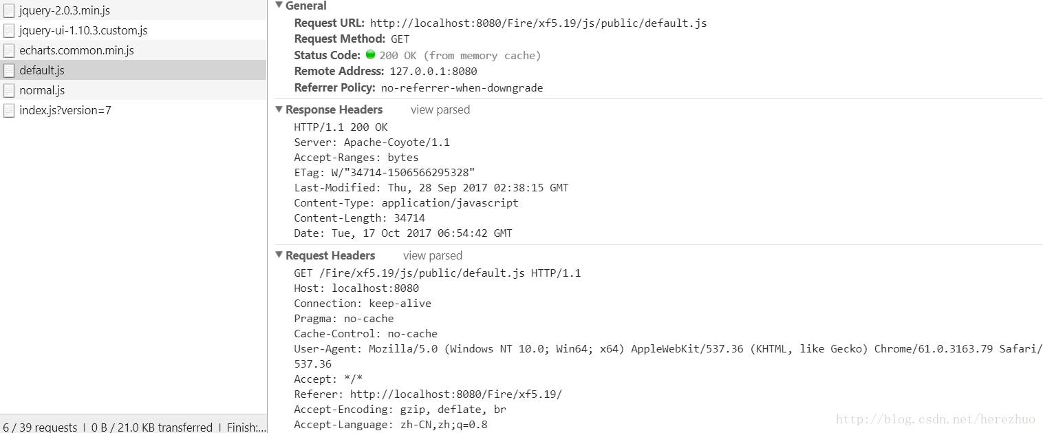Select the jquery-ui-1.10.3.custom.js request name
Viewport: 1043px width, 433px height.
coord(83,30)
